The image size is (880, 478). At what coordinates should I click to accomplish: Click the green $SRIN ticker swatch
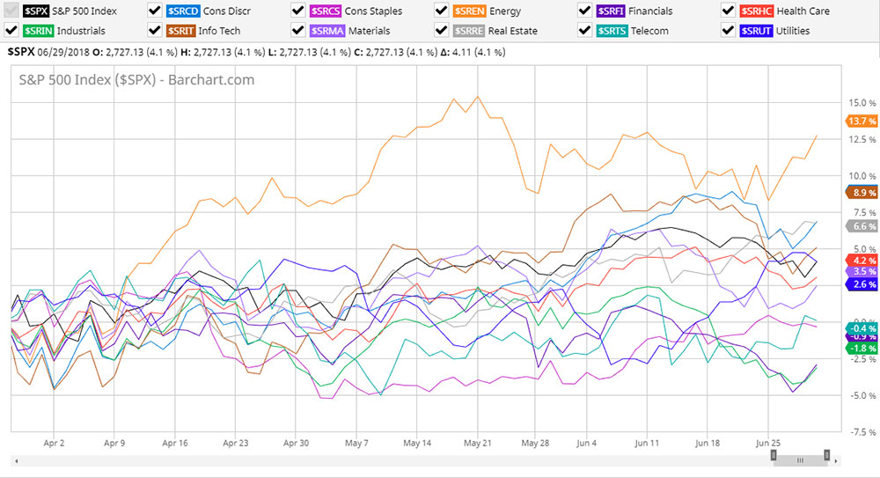(x=38, y=30)
